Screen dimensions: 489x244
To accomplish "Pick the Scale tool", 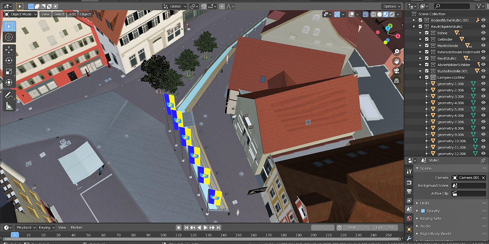I will tap(9, 71).
